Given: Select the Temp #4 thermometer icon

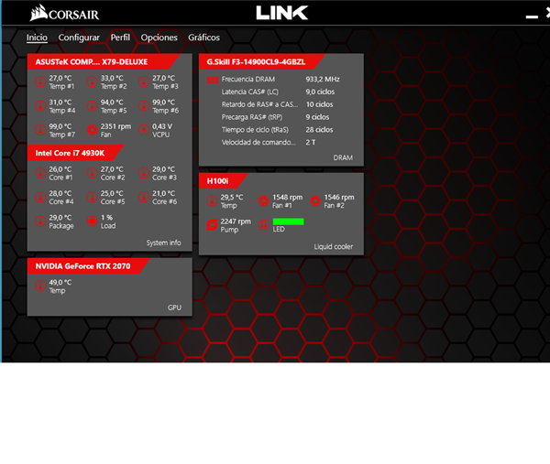Looking at the screenshot, I should 40,106.
